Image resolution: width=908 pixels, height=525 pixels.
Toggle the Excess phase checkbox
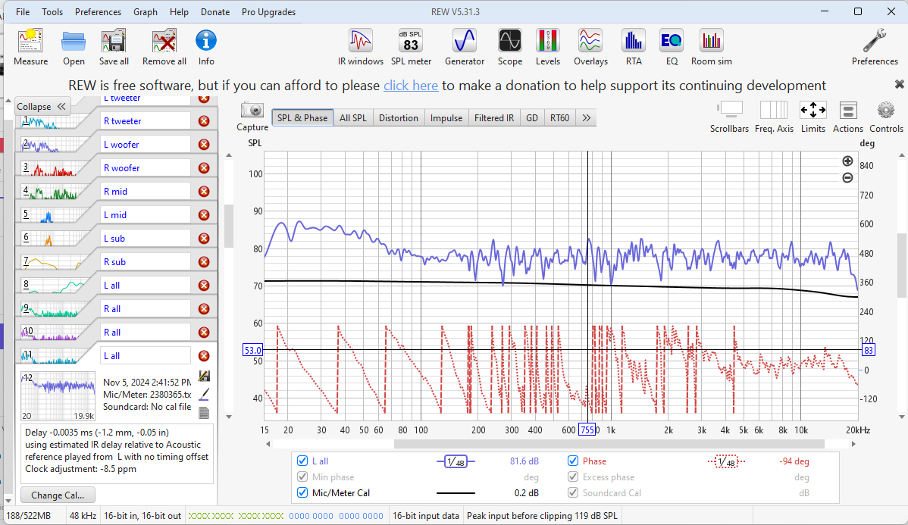click(x=573, y=477)
